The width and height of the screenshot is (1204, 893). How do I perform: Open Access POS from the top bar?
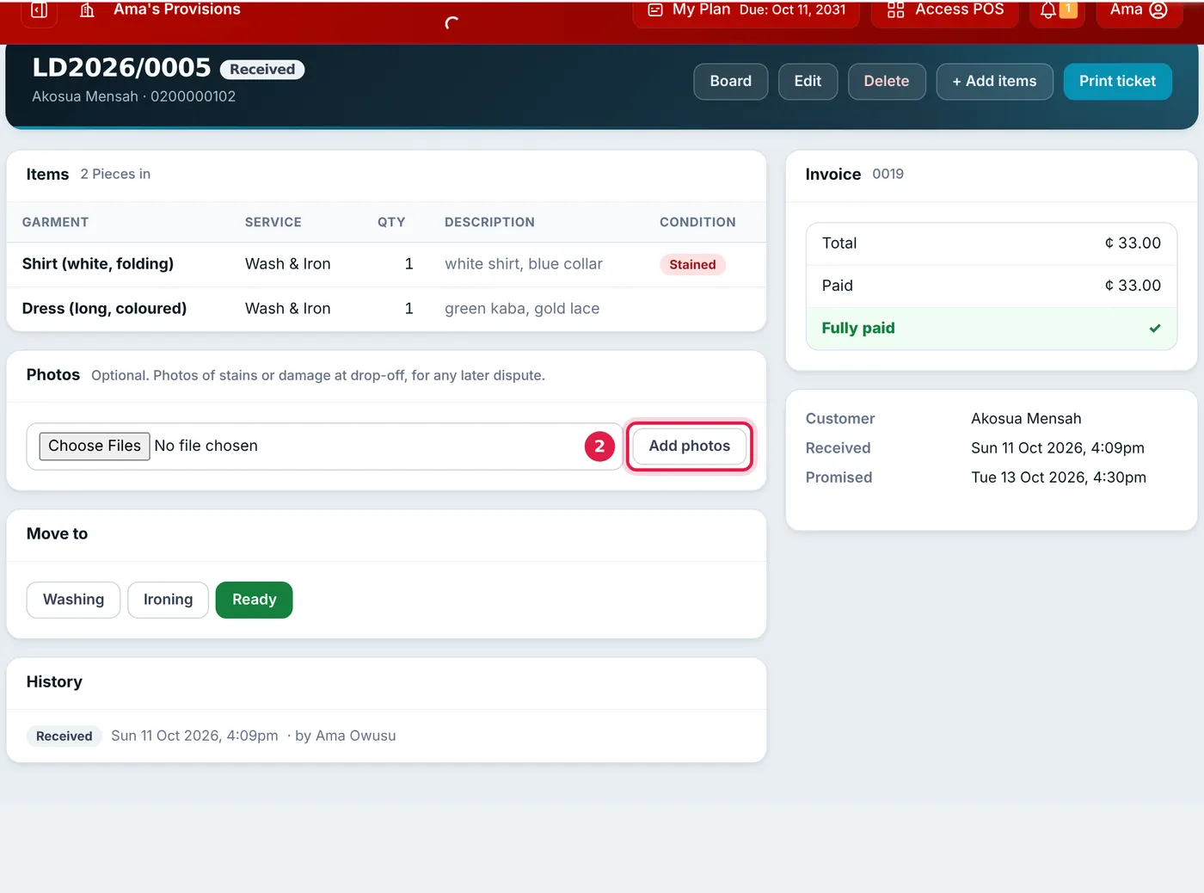click(945, 10)
